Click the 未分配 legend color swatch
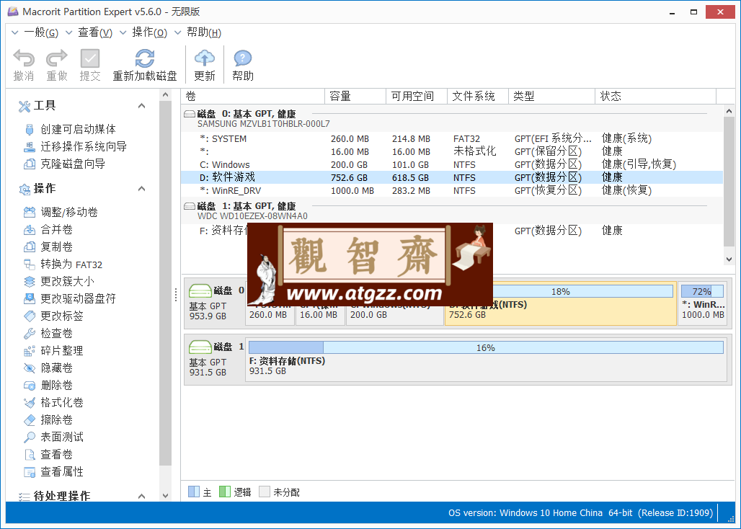Screen dimensions: 741x529 tap(264, 492)
